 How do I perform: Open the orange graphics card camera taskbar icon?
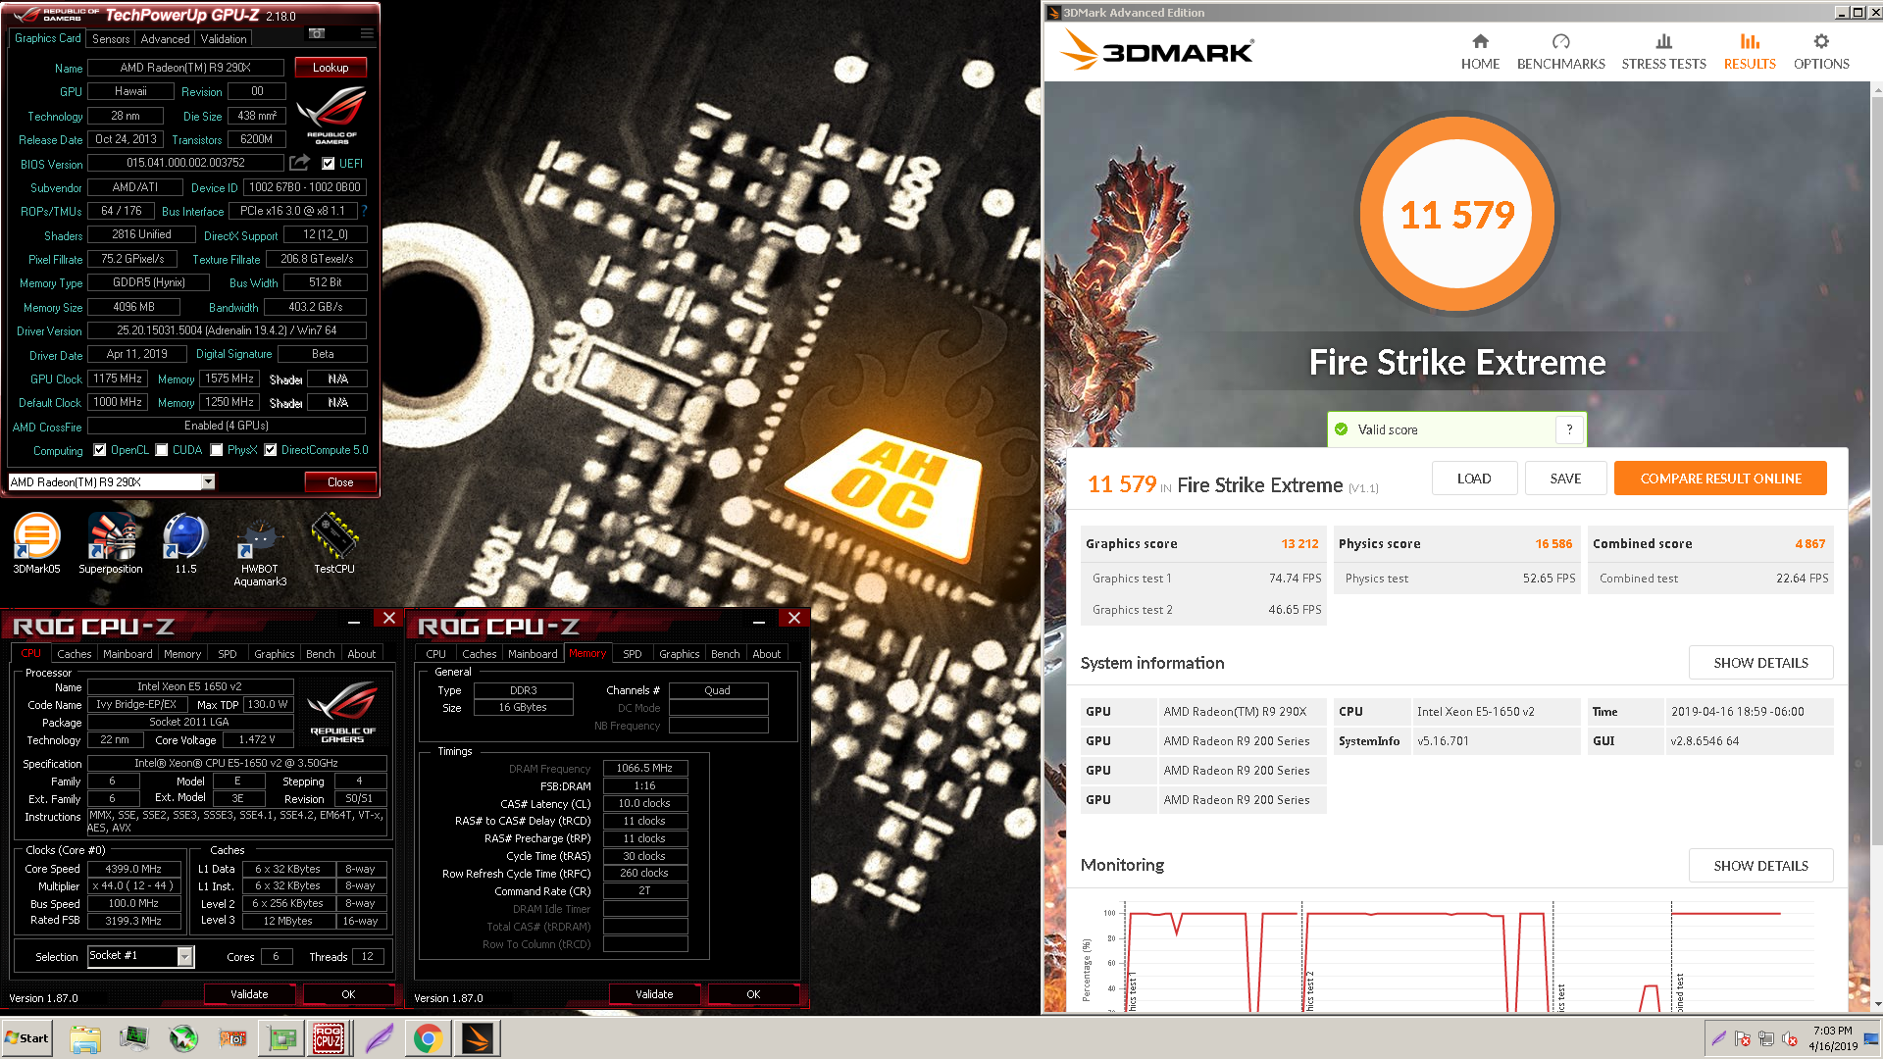pyautogui.click(x=232, y=1038)
